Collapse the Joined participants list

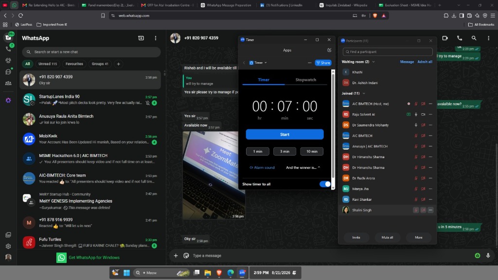point(364,94)
